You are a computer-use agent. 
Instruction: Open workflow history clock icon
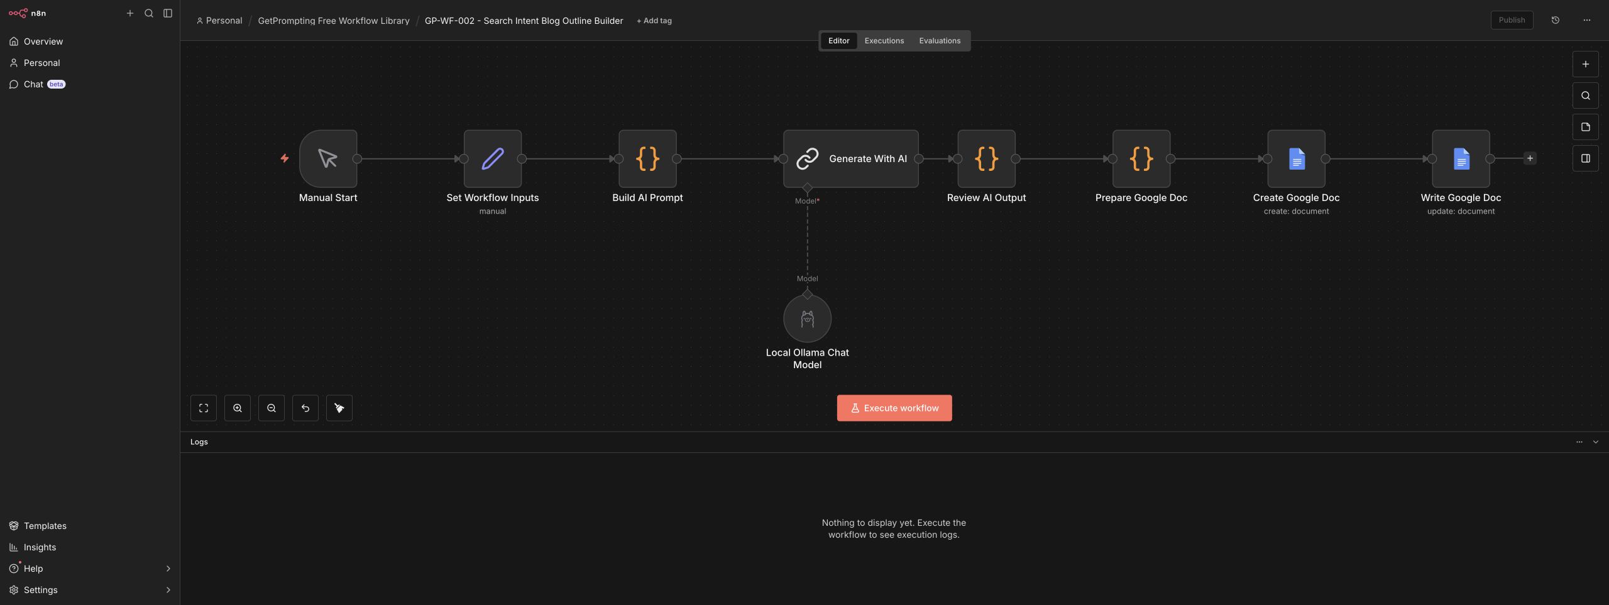coord(1555,20)
